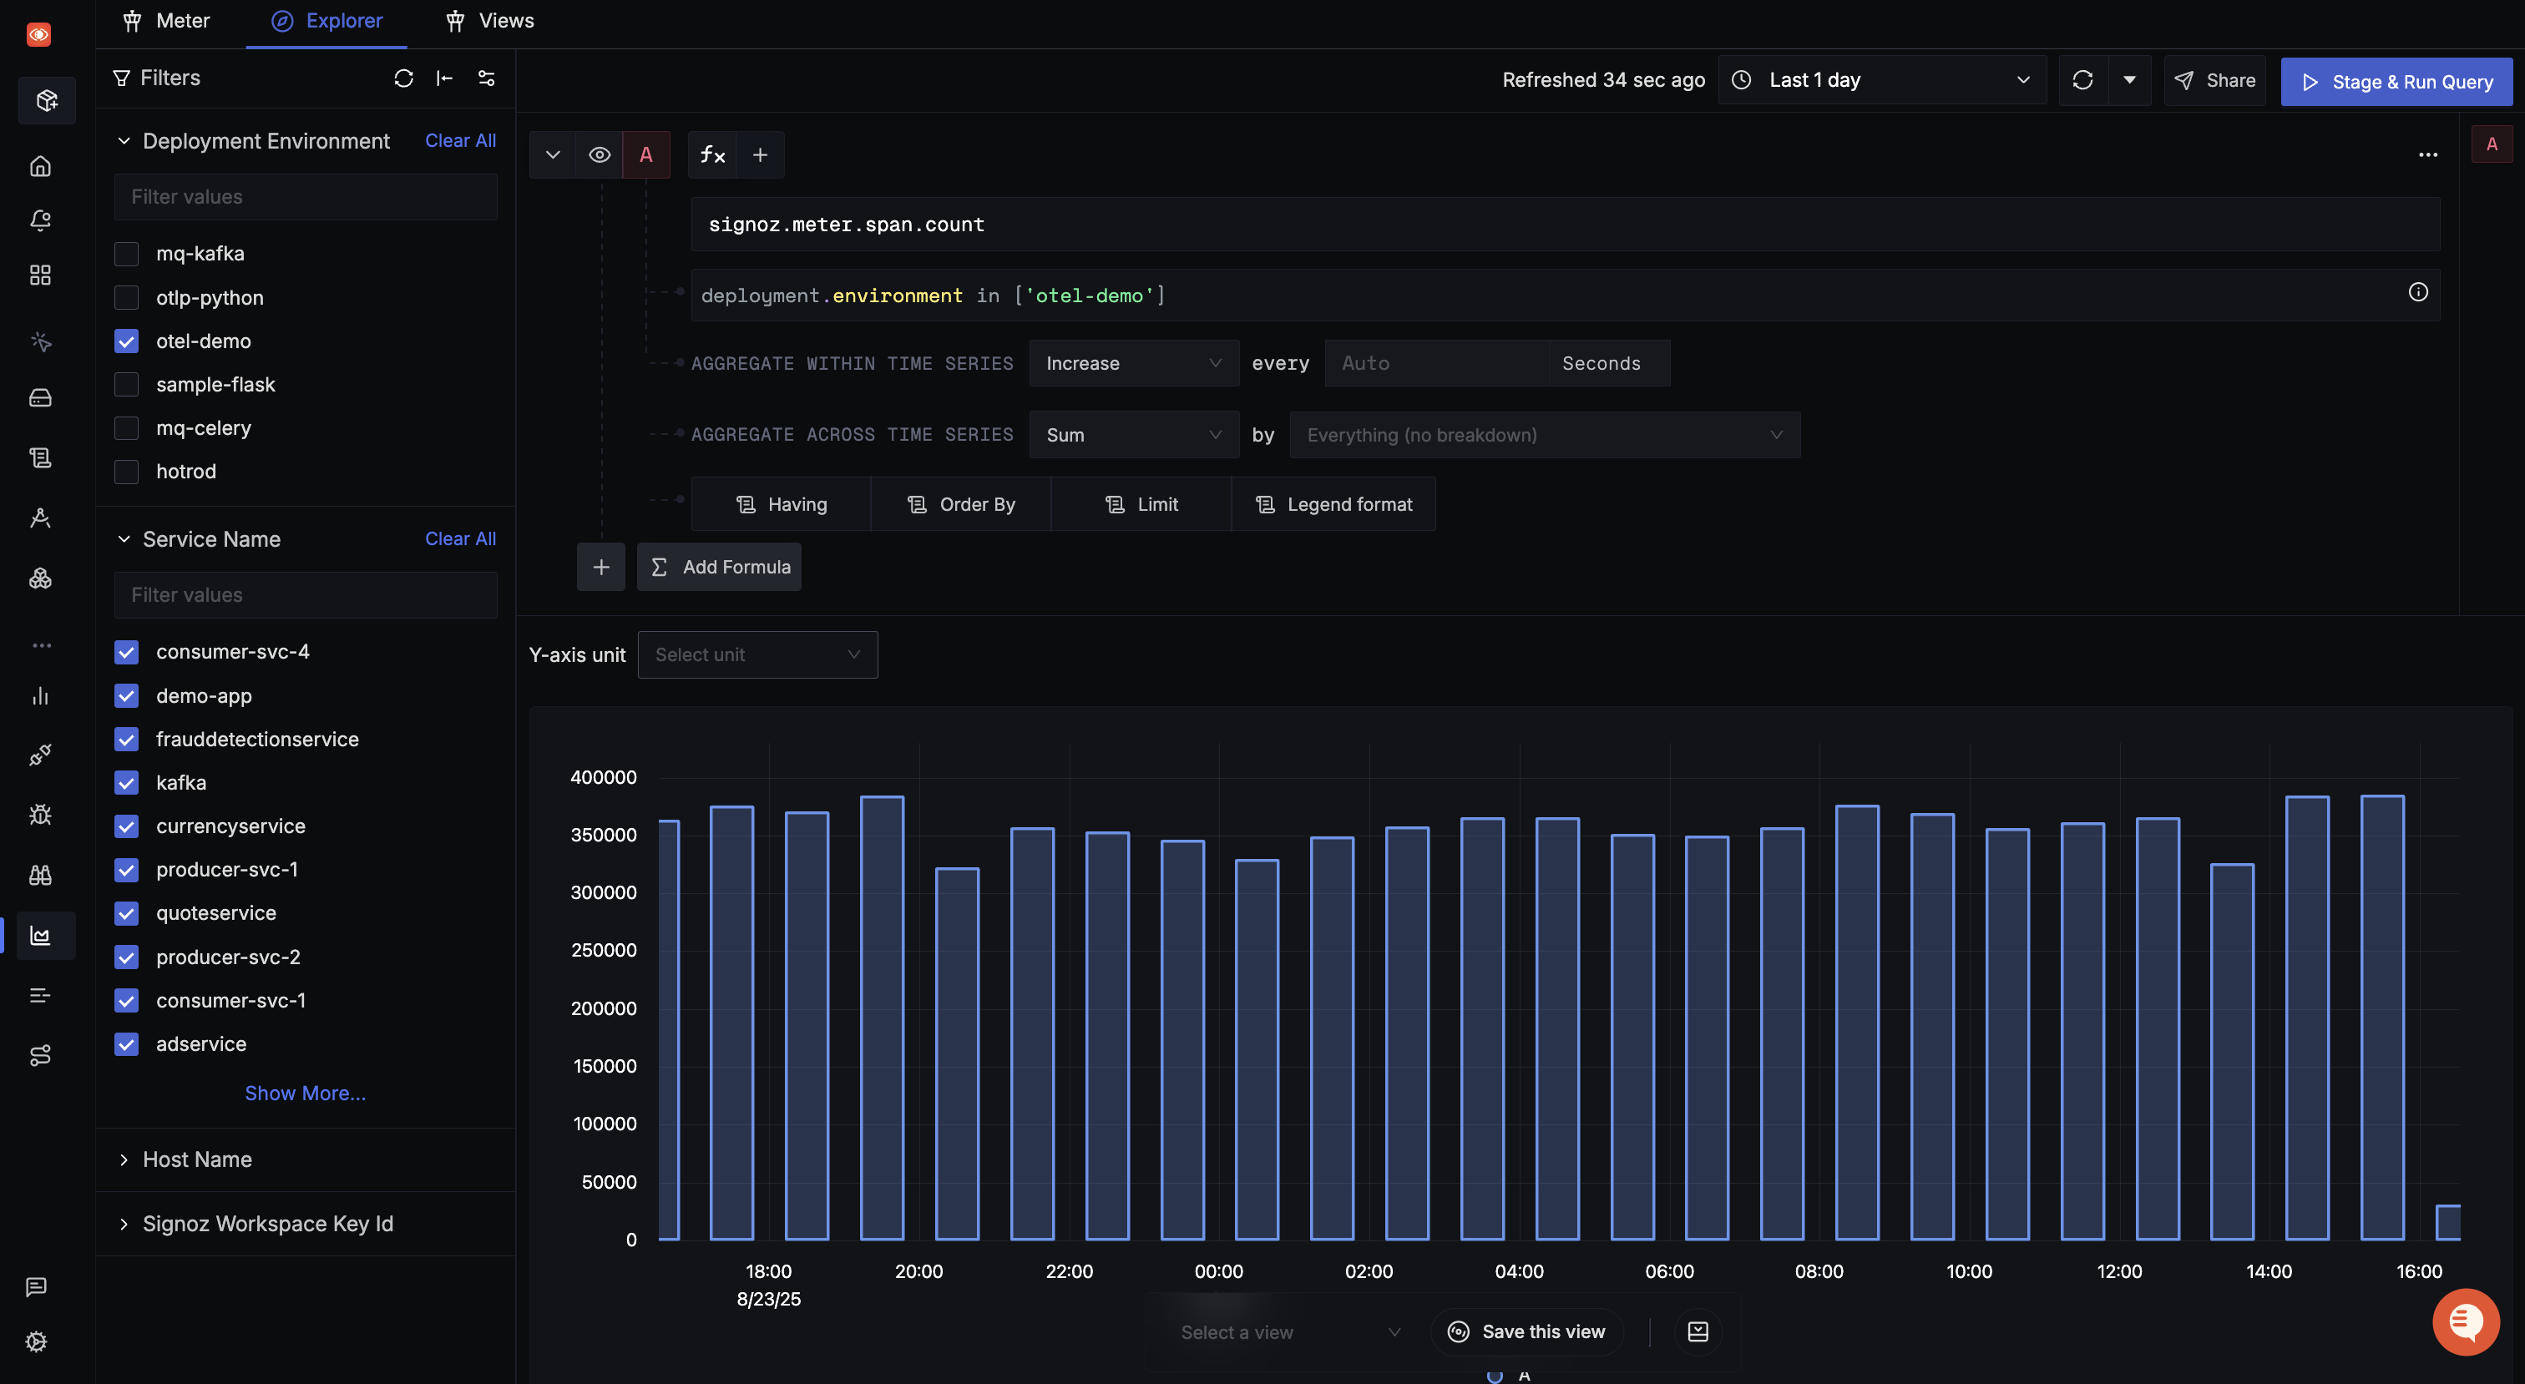The height and width of the screenshot is (1384, 2525).
Task: Open the Last 1 day time range dropdown
Action: (x=1882, y=80)
